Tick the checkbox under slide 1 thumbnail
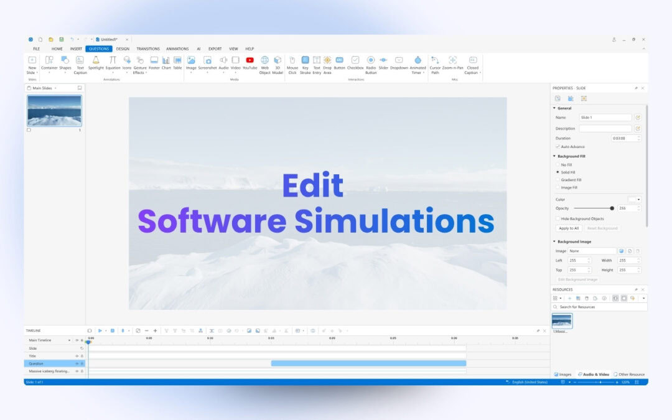This screenshot has width=672, height=420. pyautogui.click(x=29, y=130)
